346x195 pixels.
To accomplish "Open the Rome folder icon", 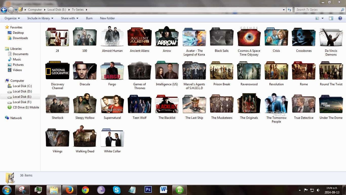I will pyautogui.click(x=304, y=71).
